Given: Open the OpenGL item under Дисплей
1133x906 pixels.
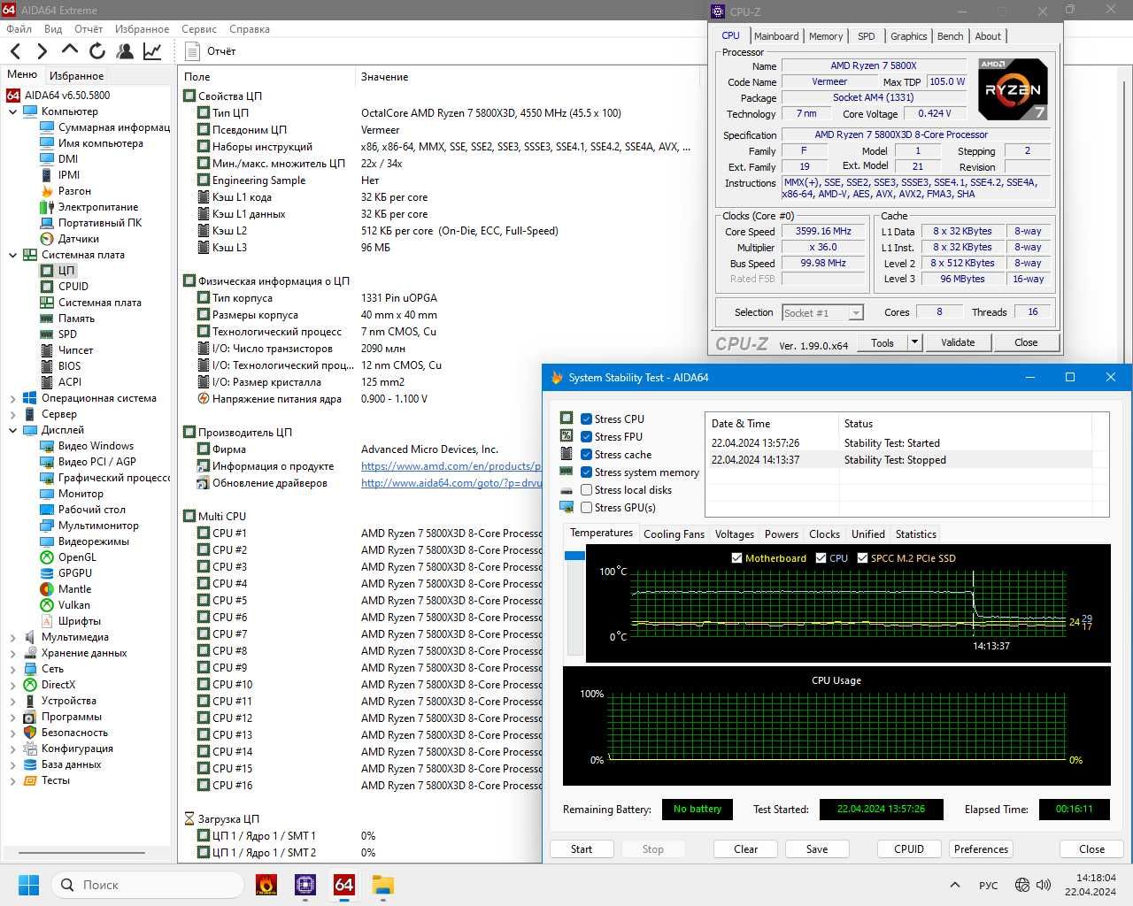Looking at the screenshot, I should [x=77, y=557].
